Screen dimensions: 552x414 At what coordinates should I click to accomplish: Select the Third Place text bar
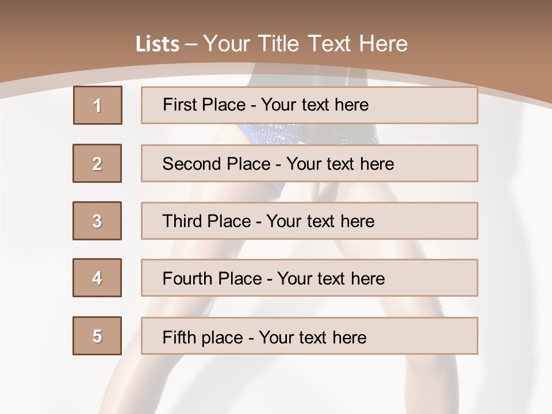click(309, 221)
